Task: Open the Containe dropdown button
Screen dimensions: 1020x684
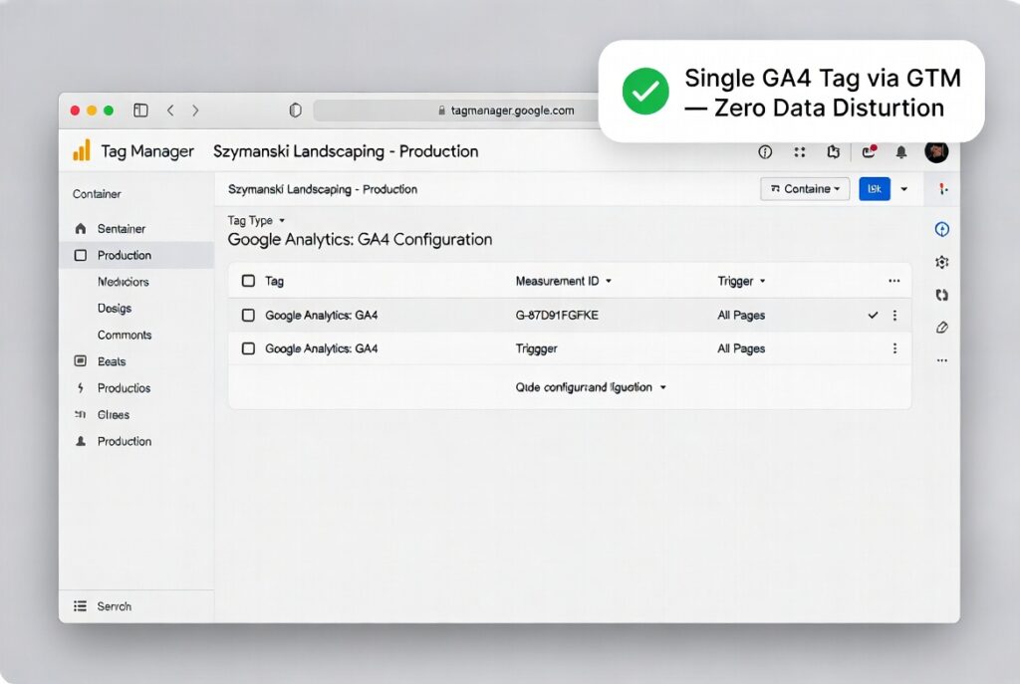Action: 805,188
